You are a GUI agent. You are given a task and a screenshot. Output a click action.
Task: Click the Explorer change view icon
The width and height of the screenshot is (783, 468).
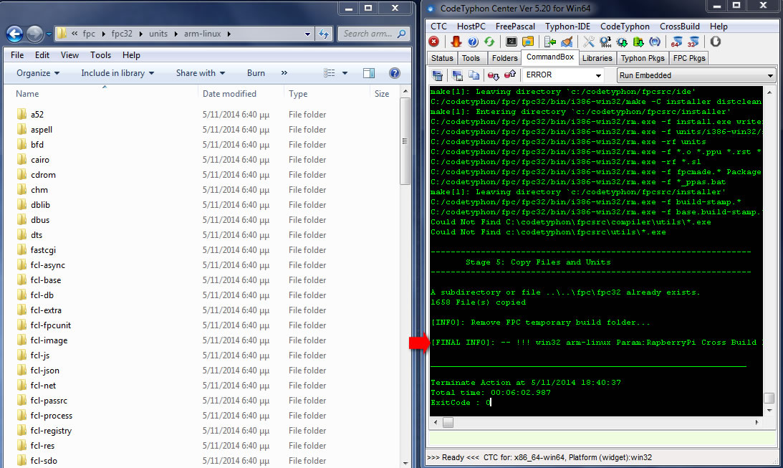330,73
